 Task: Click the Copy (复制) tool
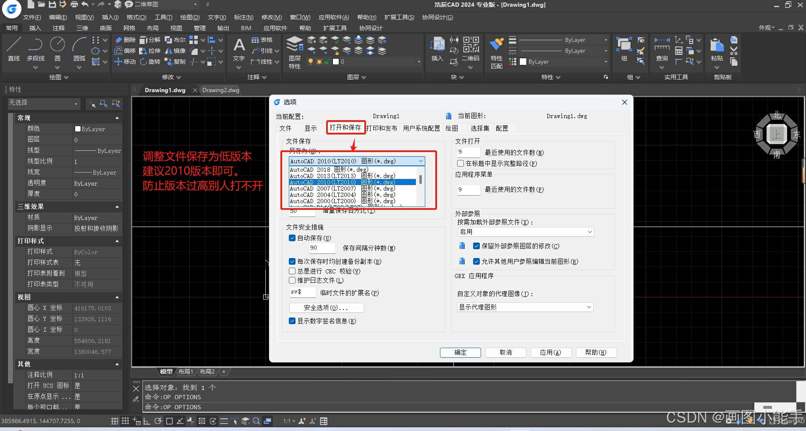175,62
